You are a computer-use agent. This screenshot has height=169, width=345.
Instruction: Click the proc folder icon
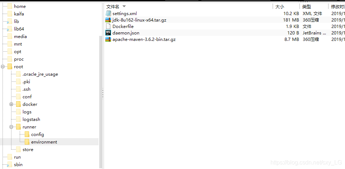click(10, 59)
